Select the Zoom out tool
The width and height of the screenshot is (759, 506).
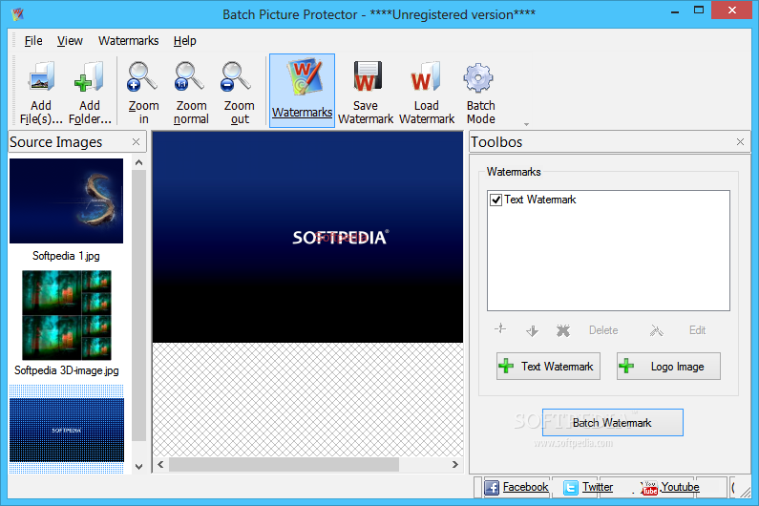[239, 92]
